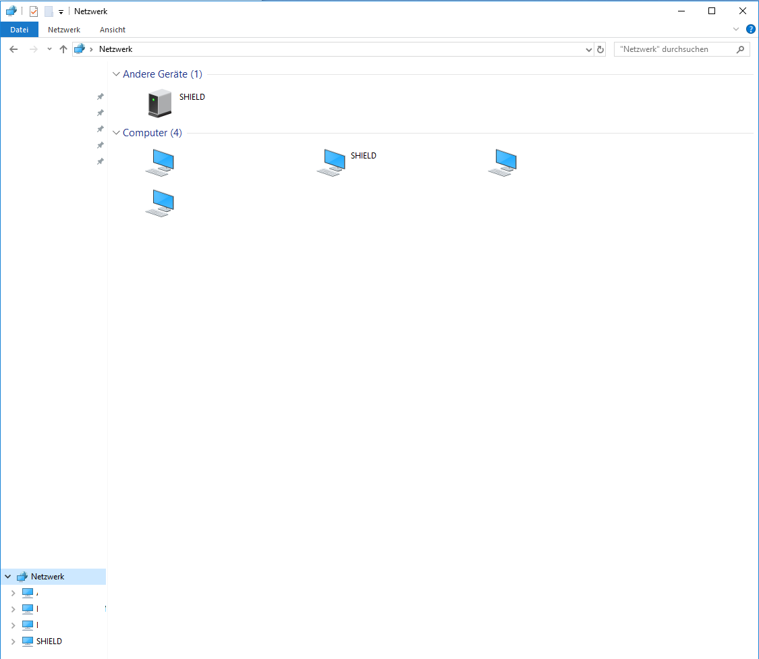Image resolution: width=759 pixels, height=659 pixels.
Task: Click the magnifier search icon
Action: [740, 49]
